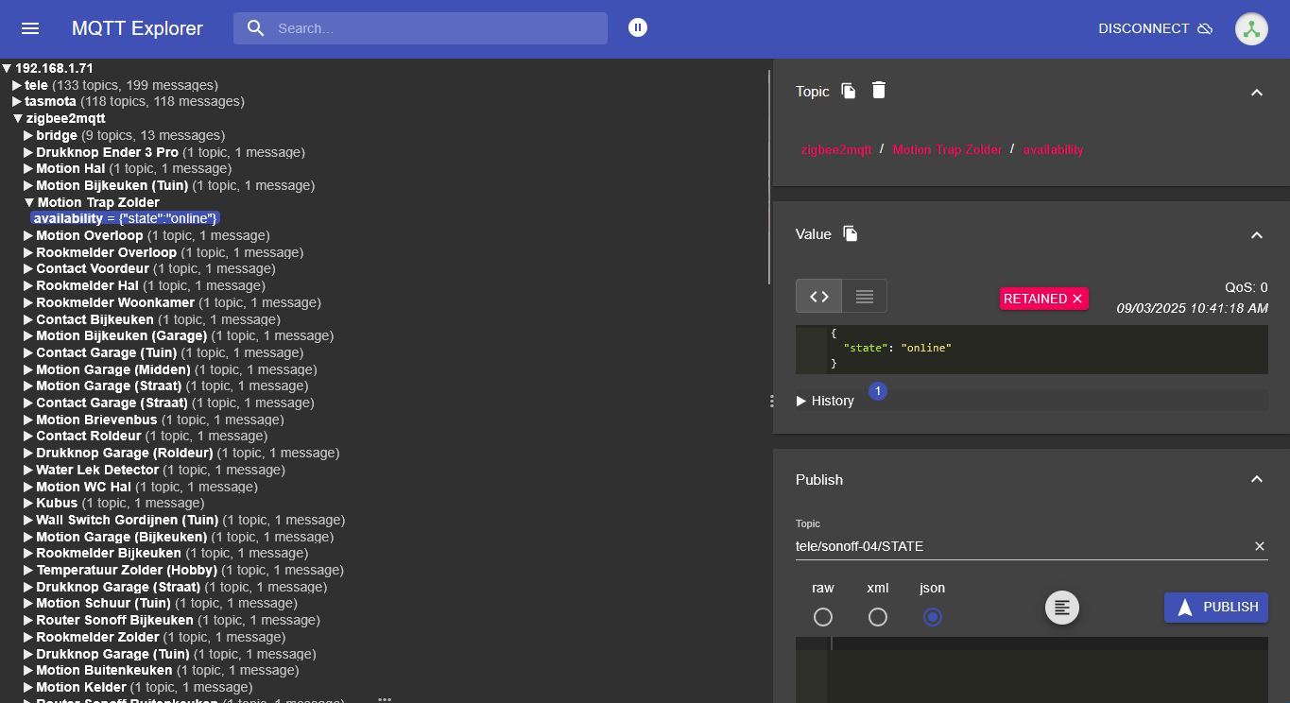Collapse the zigbee2mqtt topic

pyautogui.click(x=18, y=118)
